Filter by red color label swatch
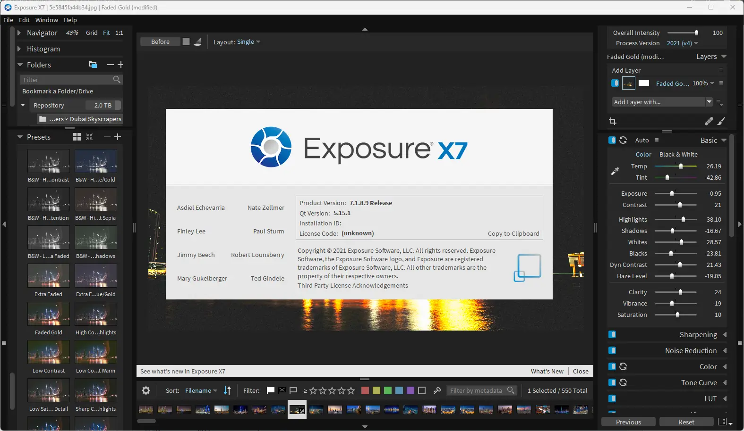Viewport: 744px width, 431px height. (365, 390)
